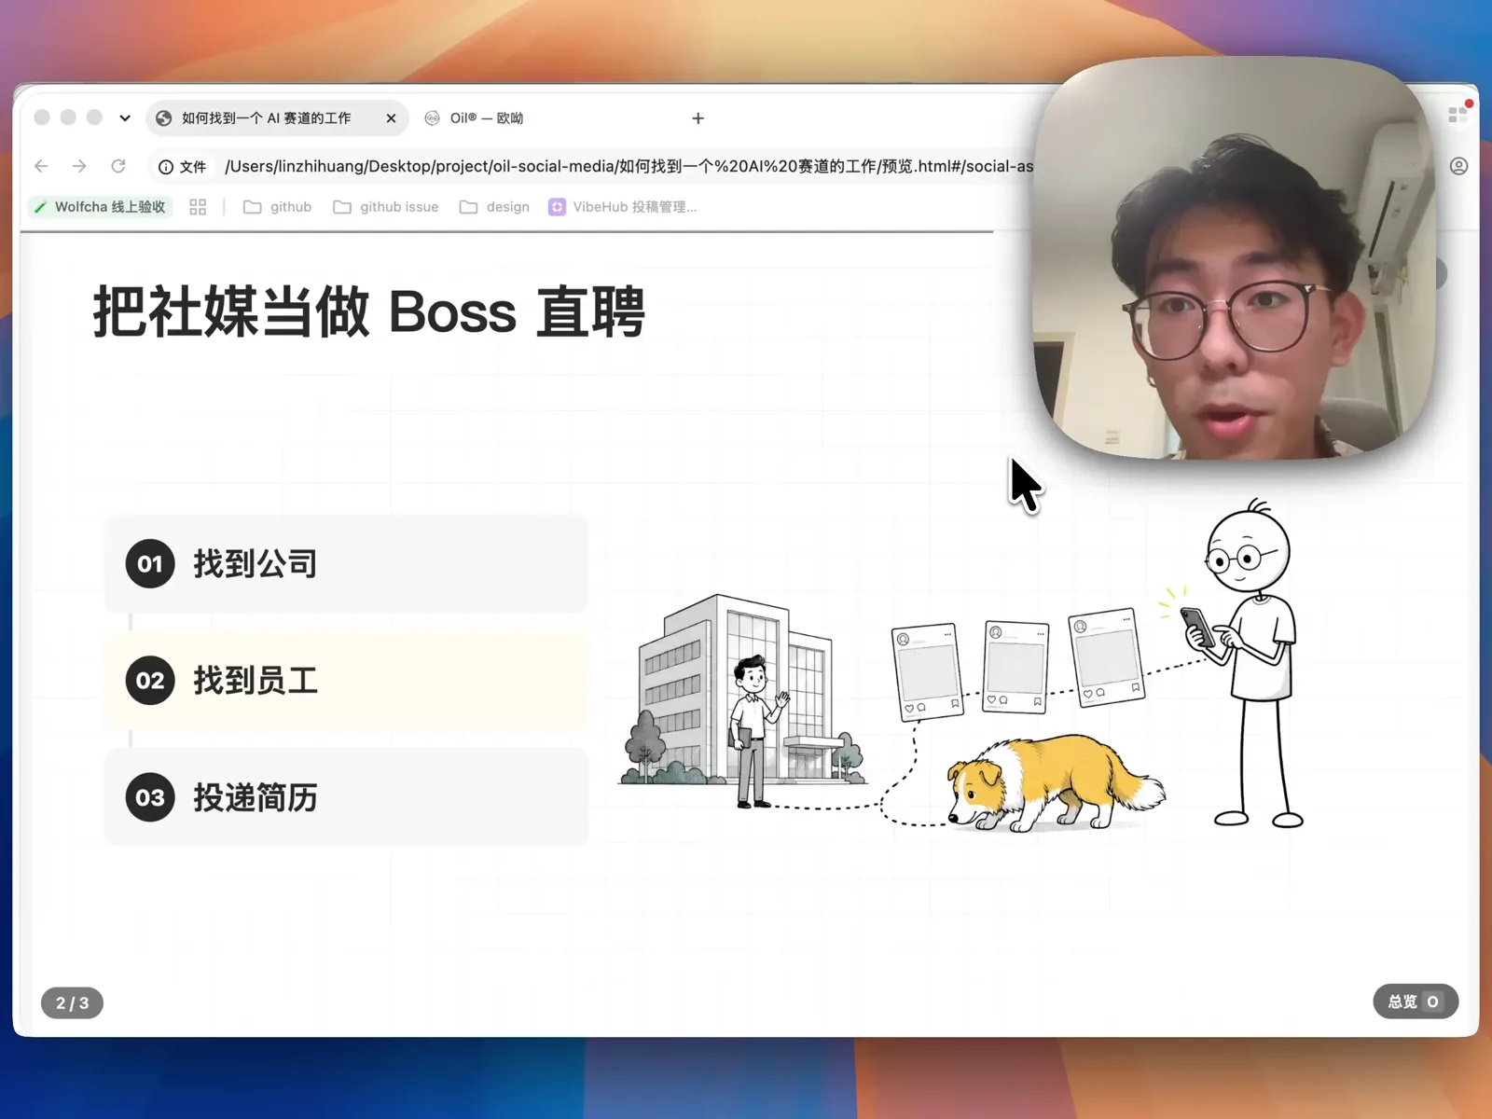Viewport: 1492px width, 1119px height.
Task: Open the Wolfcha 线上验收 bookmark
Action: pos(100,207)
